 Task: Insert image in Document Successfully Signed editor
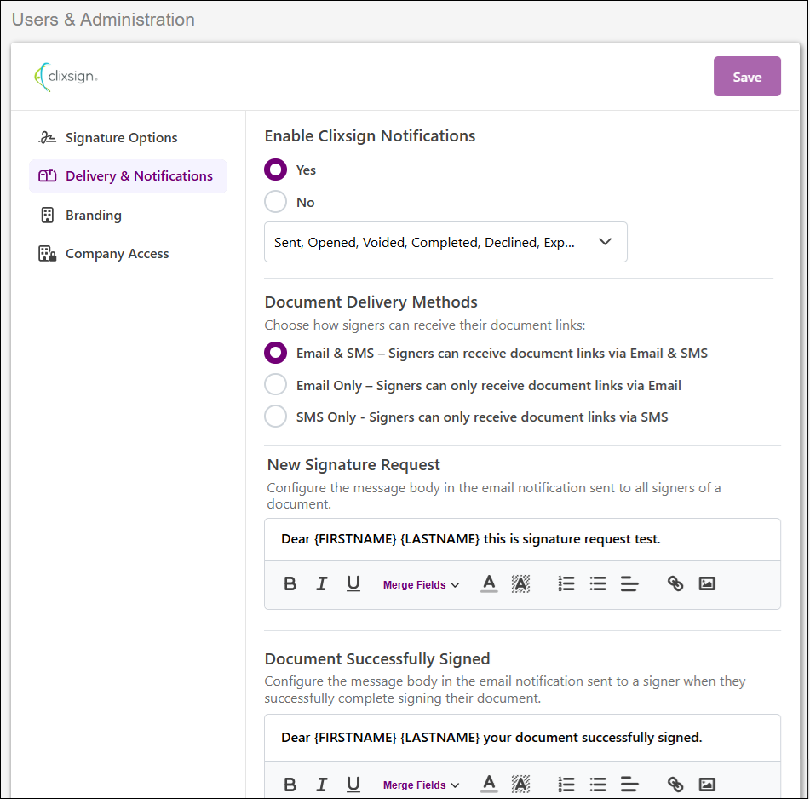[707, 785]
